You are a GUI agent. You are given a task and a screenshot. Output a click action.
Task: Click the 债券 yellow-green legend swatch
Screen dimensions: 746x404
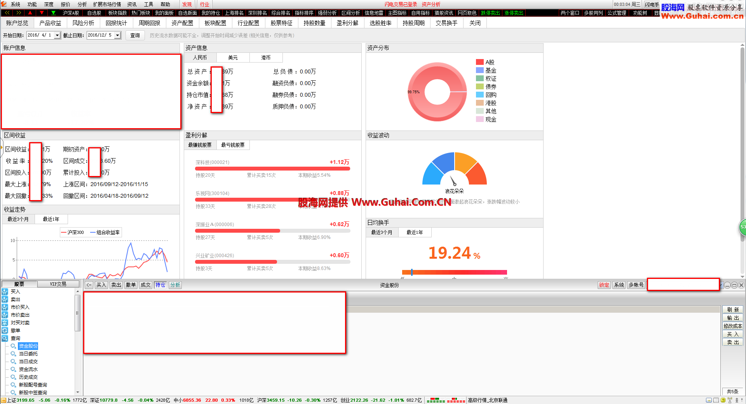point(480,87)
